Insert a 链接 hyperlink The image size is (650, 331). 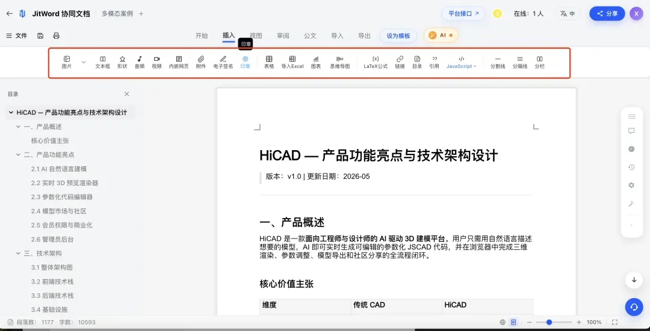coord(400,62)
